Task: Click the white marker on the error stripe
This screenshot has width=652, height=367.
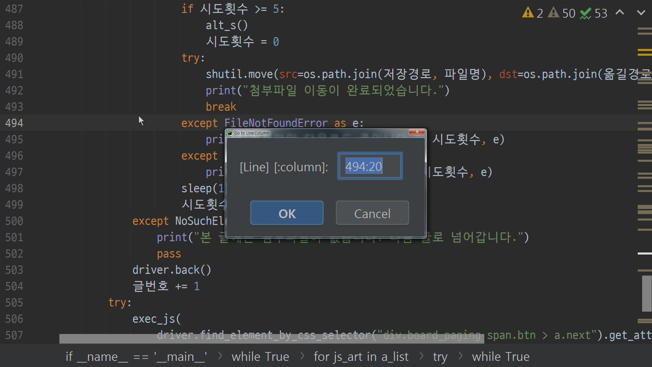Action: click(x=644, y=254)
